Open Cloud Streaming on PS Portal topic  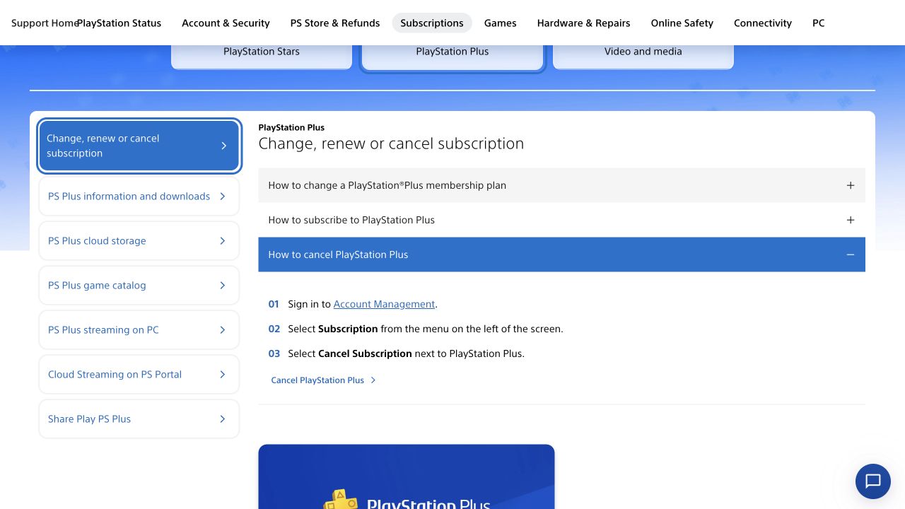click(x=139, y=375)
